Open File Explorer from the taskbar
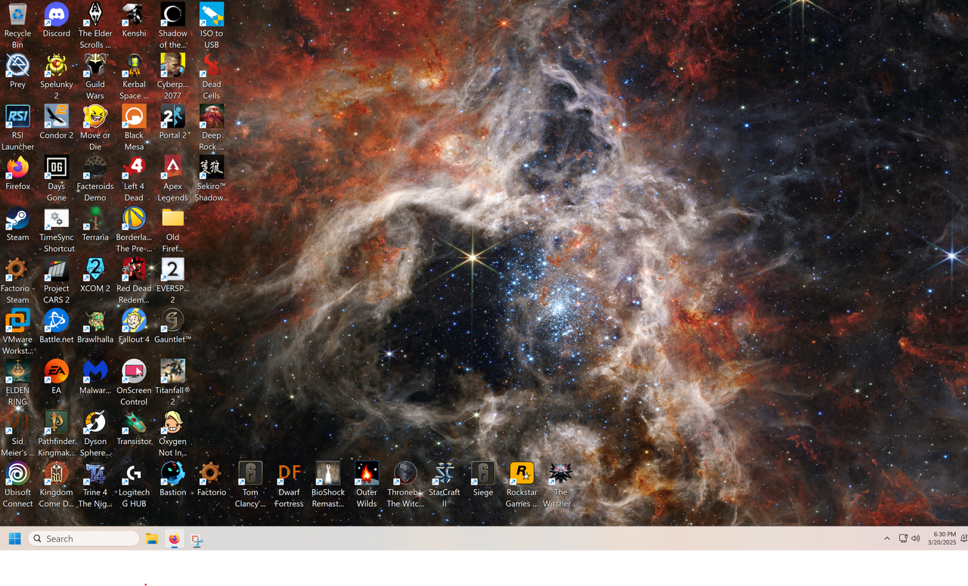This screenshot has height=586, width=968. [x=152, y=538]
